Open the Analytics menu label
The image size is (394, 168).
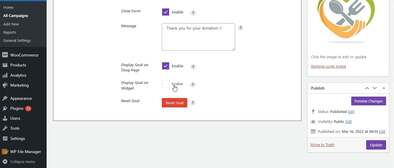point(18,75)
